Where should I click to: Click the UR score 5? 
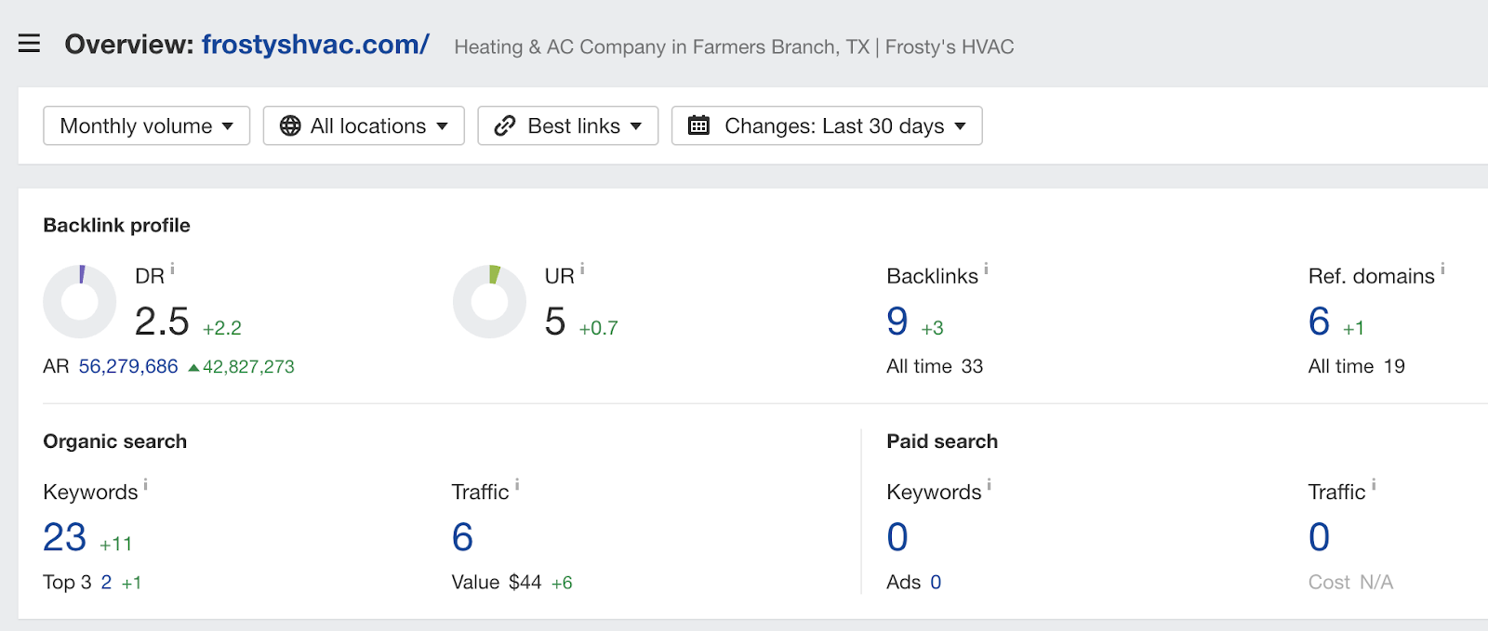click(555, 322)
